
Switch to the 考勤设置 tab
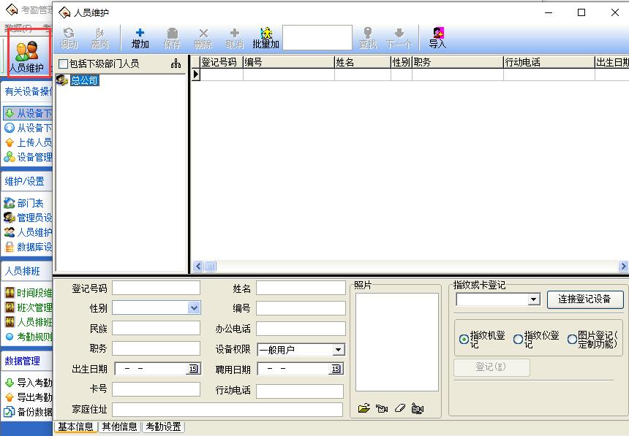[x=162, y=427]
